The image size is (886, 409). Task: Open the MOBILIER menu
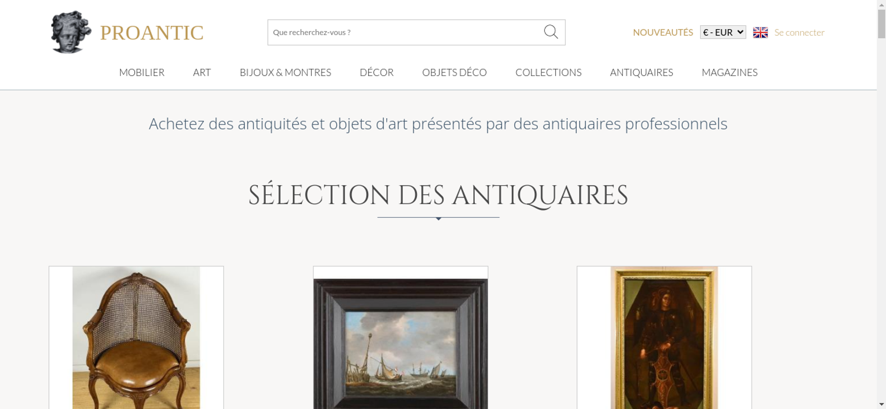click(142, 72)
